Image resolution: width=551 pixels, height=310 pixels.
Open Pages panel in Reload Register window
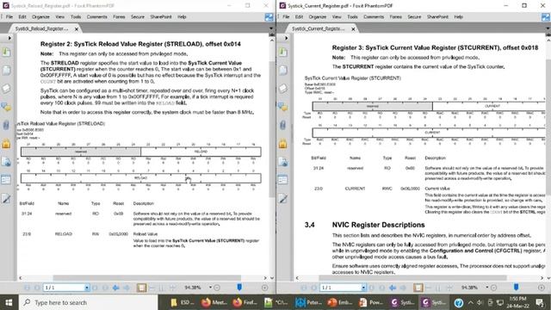point(6,70)
